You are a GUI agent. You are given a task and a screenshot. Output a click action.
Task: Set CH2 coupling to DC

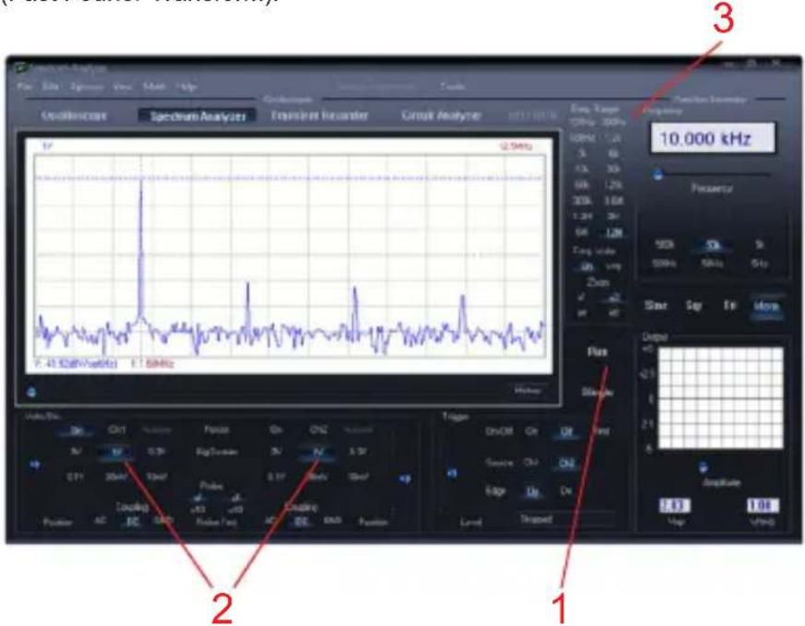[302, 521]
